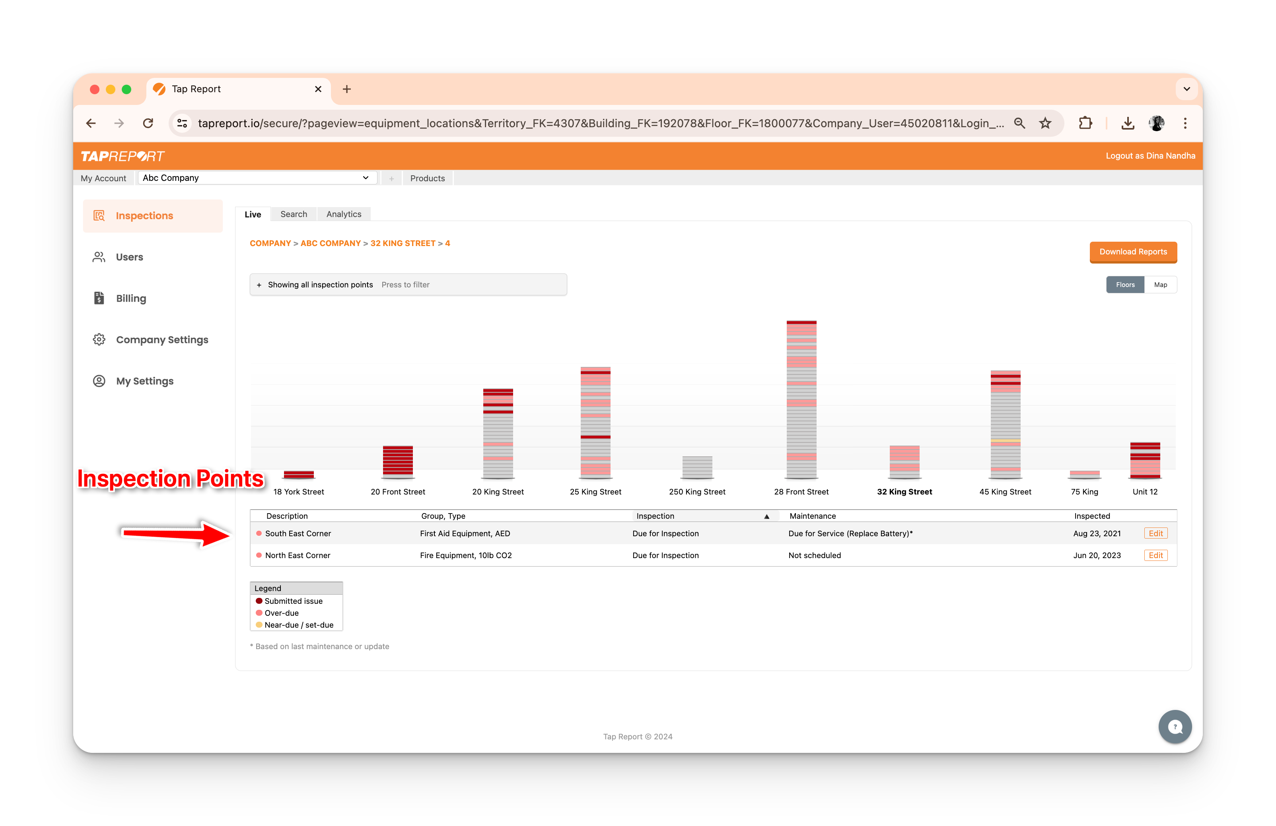Screen dimensions: 1276x826
Task: Select the 28 Front Street bar
Action: [801, 399]
